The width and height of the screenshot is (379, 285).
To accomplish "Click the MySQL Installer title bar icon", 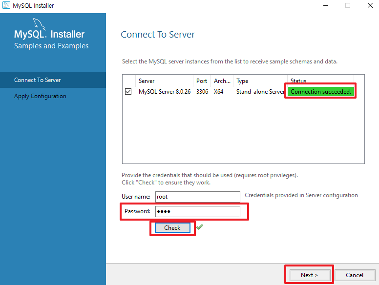I will pos(6,5).
